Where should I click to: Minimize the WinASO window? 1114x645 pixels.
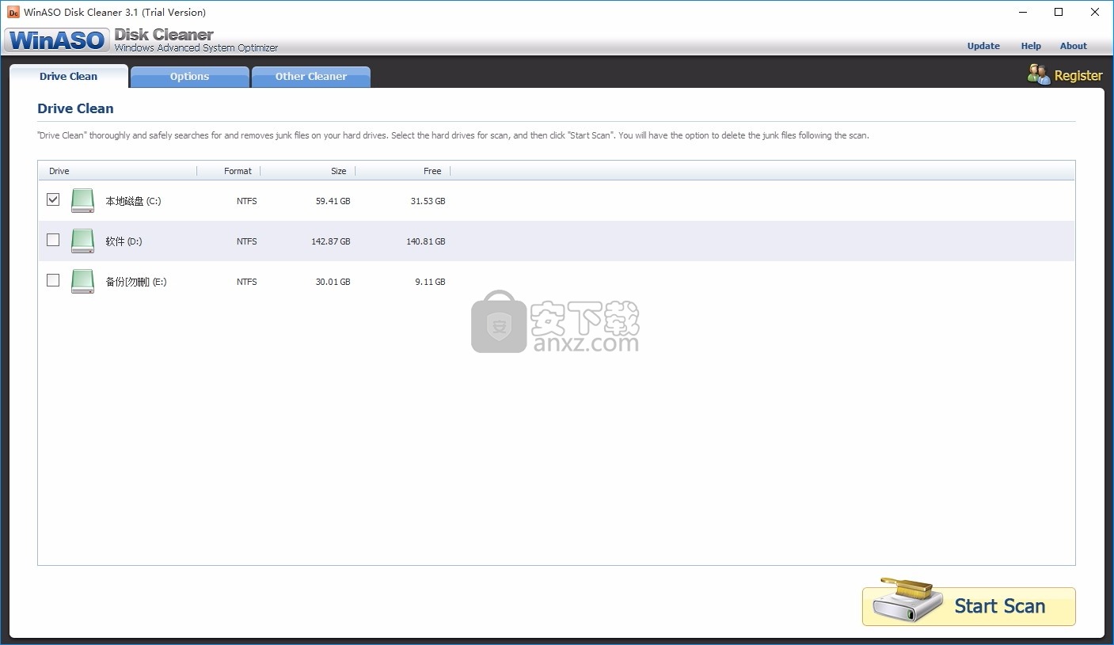pyautogui.click(x=1022, y=12)
